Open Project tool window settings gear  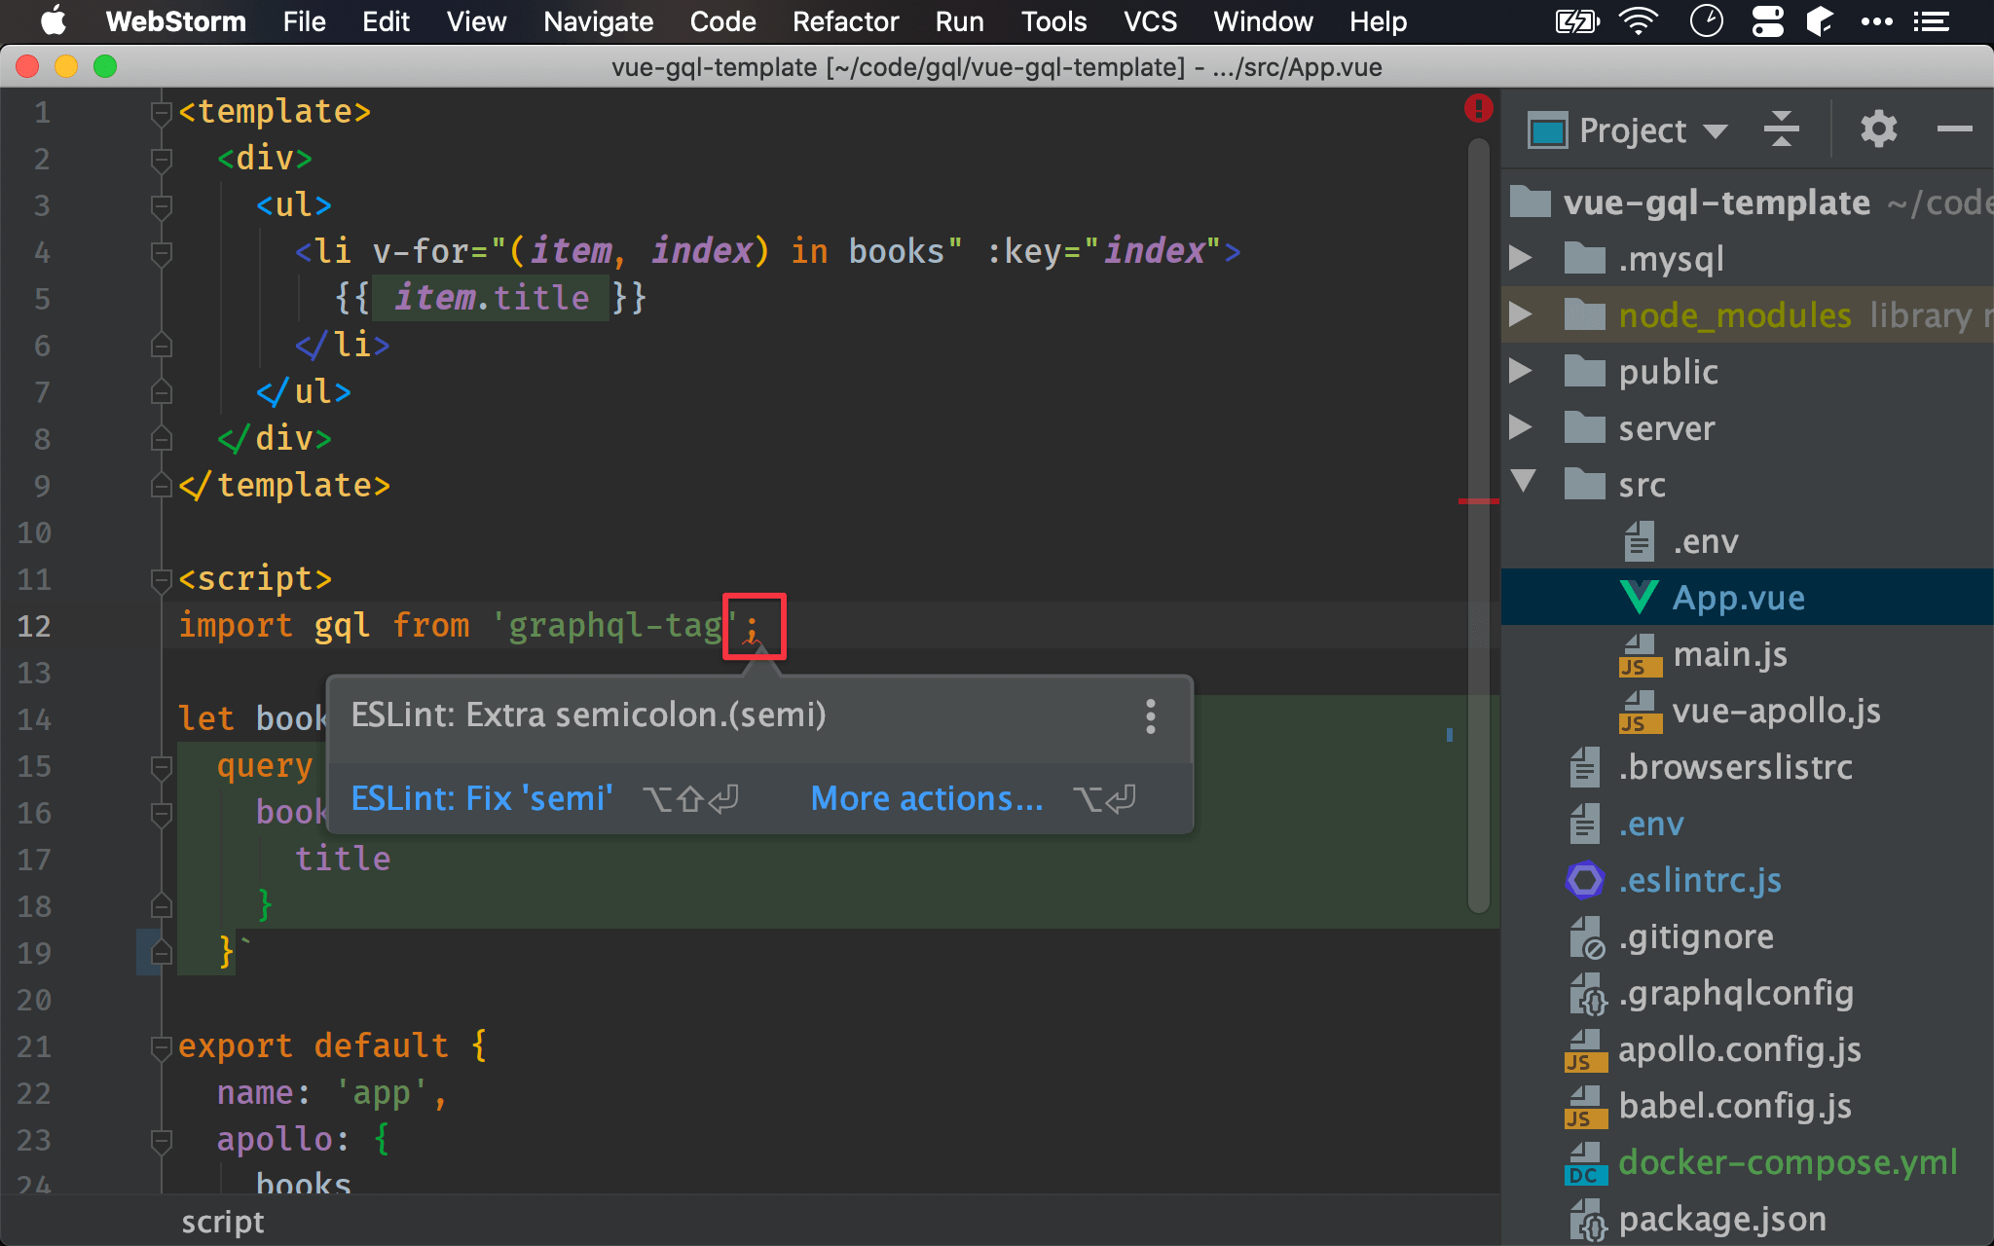[1878, 129]
